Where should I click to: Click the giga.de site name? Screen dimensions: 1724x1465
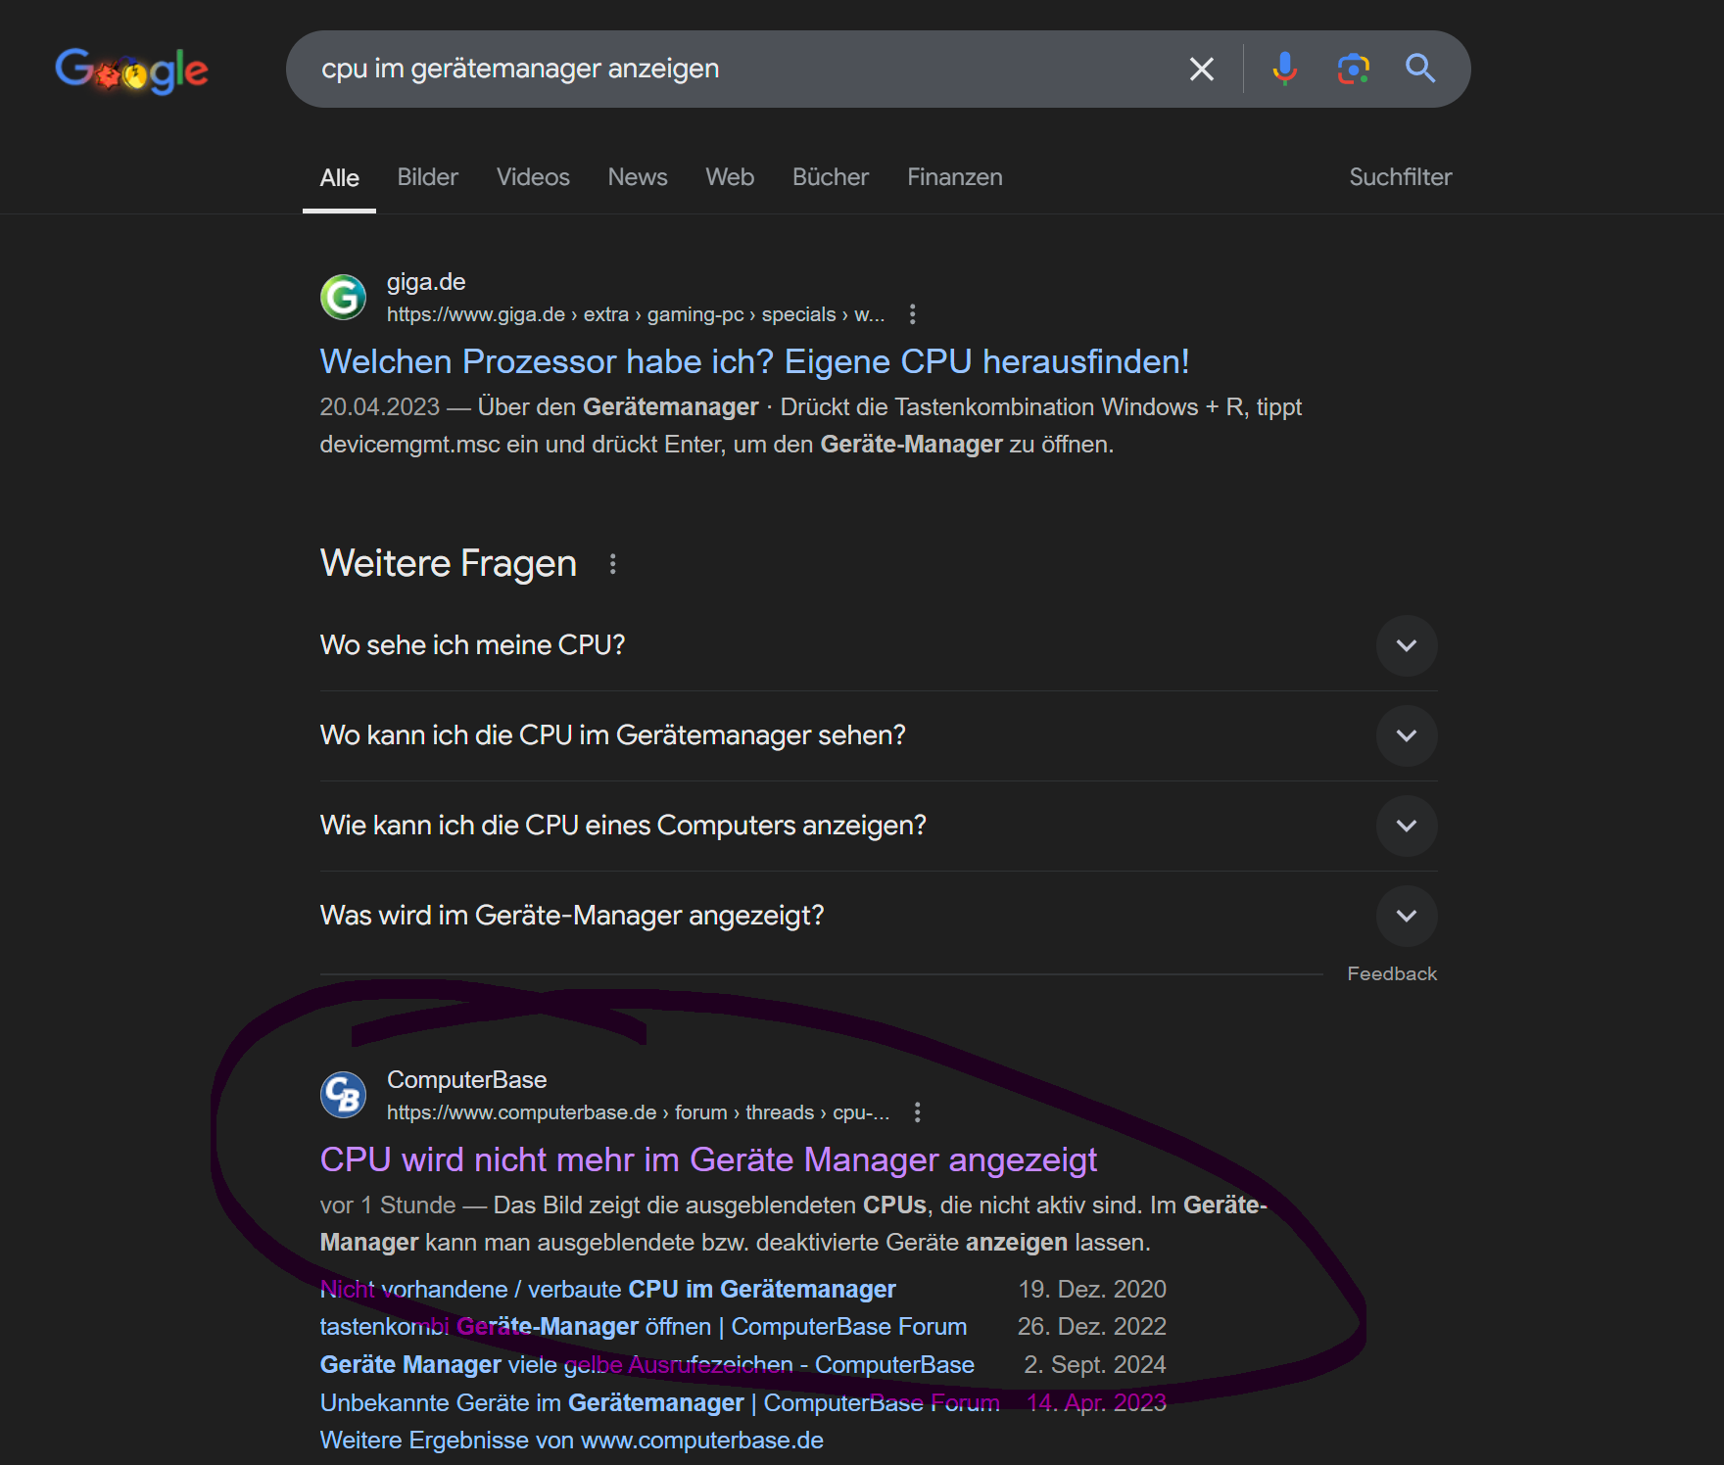[x=426, y=282]
